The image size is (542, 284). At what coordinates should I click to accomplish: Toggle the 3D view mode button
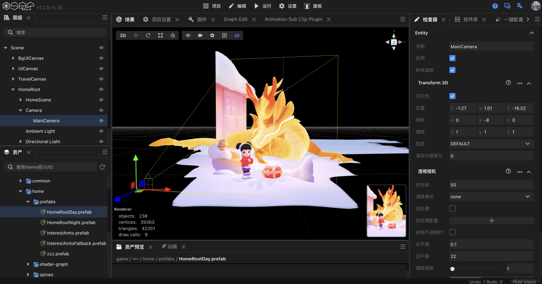123,36
